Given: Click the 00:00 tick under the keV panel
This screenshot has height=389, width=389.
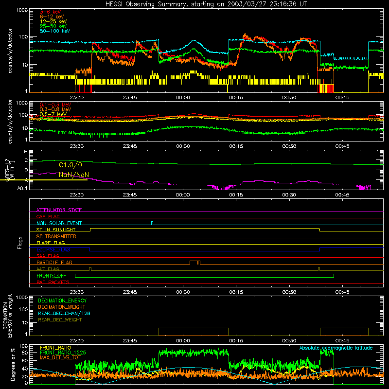Looking at the screenshot, I should coord(183,98).
